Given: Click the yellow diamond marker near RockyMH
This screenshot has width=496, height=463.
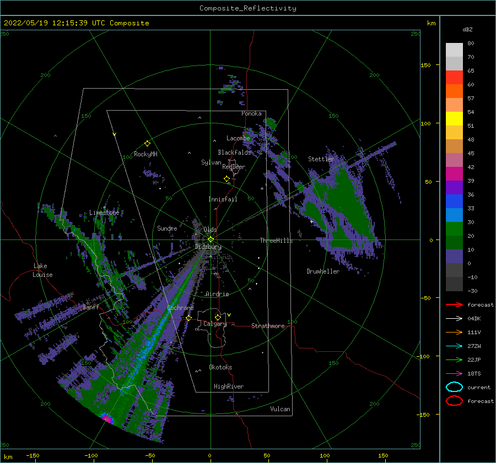Looking at the screenshot, I should click(147, 144).
